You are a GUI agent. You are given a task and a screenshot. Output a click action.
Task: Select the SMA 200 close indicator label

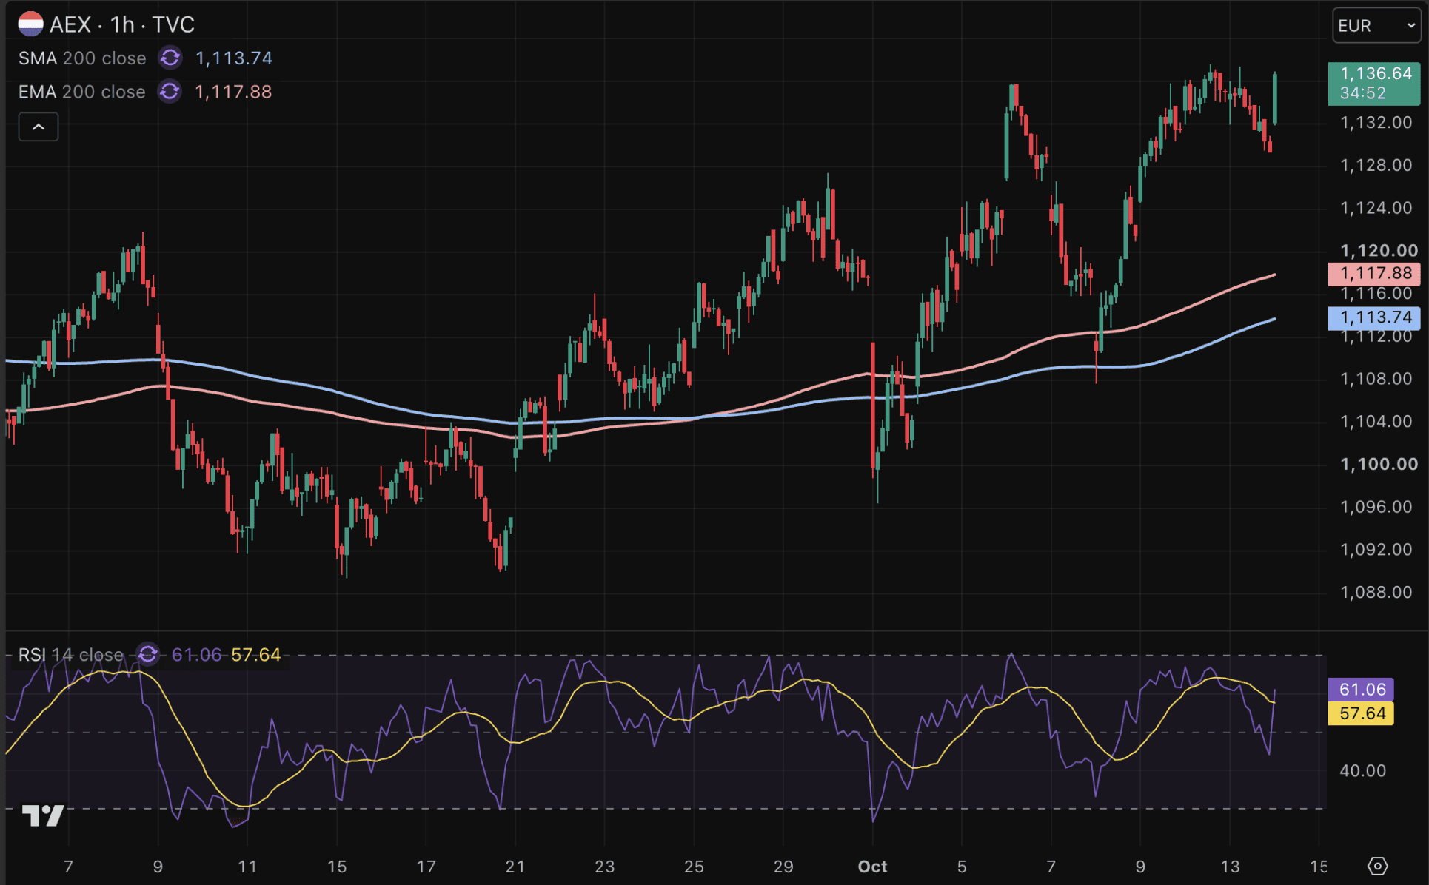[82, 58]
